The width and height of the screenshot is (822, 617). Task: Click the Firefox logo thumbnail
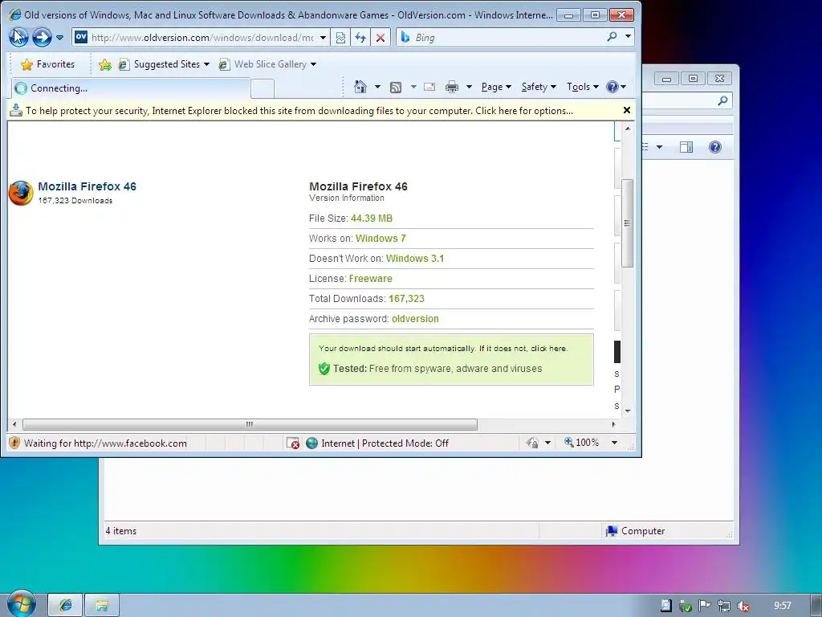pyautogui.click(x=21, y=193)
